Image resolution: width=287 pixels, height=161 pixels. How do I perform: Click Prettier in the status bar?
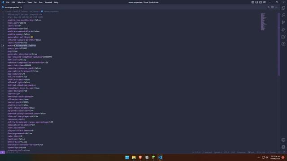click(x=271, y=152)
